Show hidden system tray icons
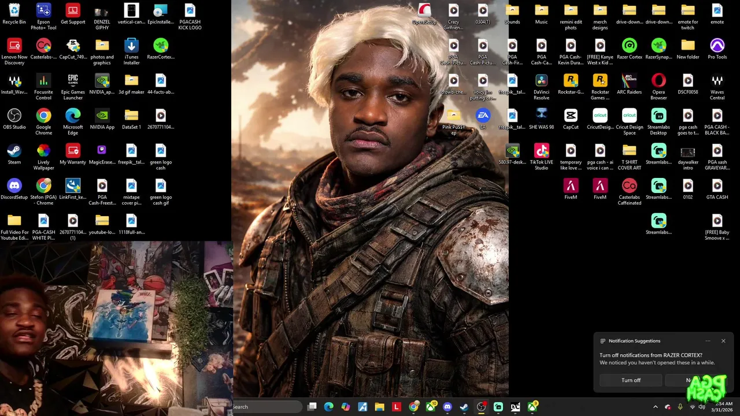 pyautogui.click(x=655, y=407)
